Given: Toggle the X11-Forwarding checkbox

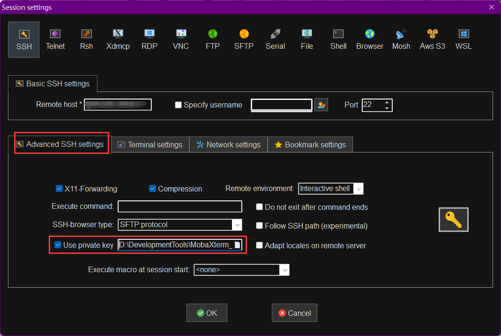Looking at the screenshot, I should [59, 189].
